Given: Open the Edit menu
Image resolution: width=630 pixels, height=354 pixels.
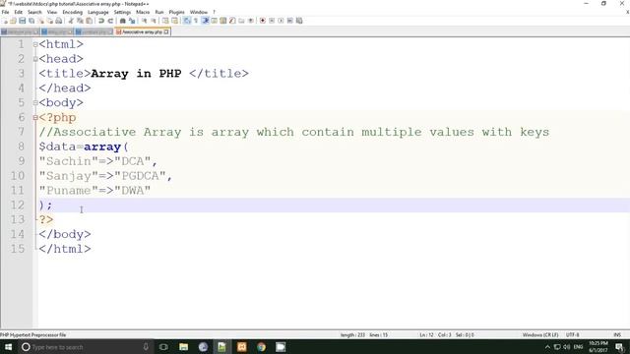Looking at the screenshot, I should tap(19, 12).
